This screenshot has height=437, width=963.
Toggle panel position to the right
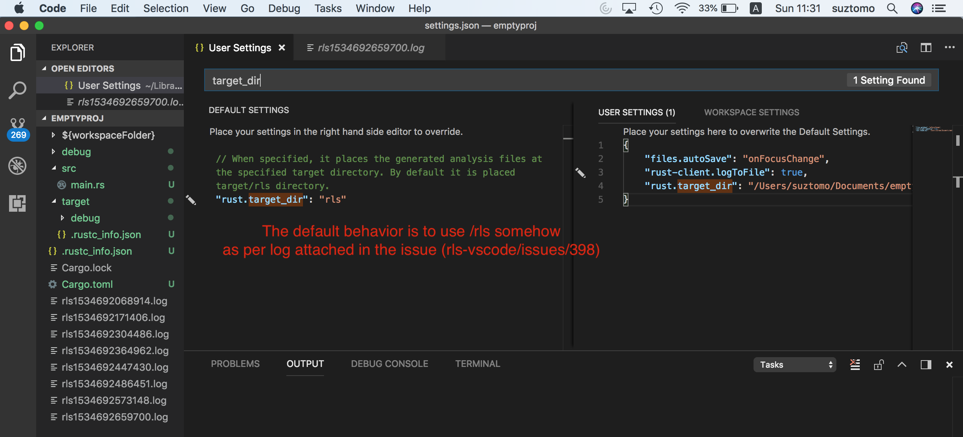point(926,364)
